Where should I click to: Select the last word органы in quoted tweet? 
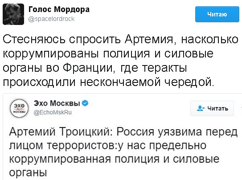tap(28, 172)
